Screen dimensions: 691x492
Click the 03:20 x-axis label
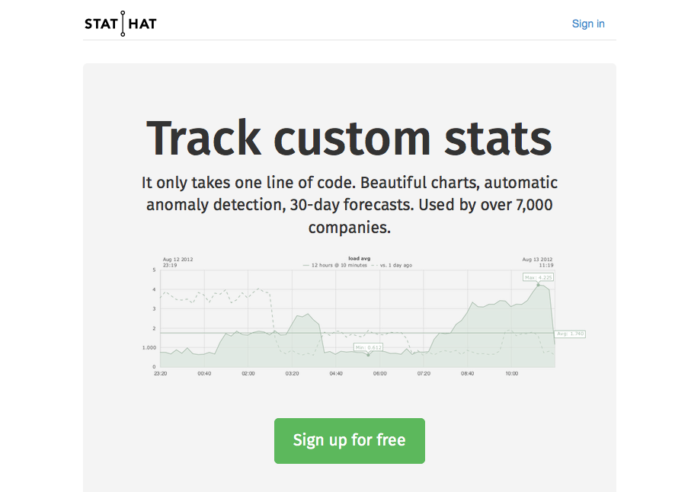(x=292, y=373)
